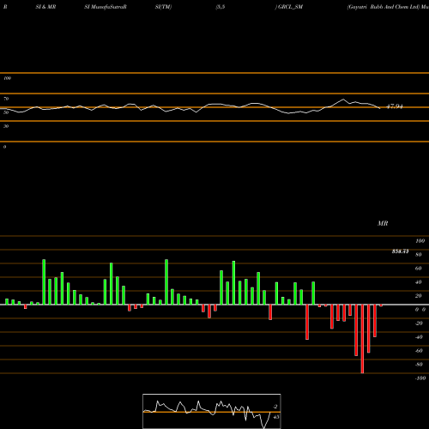Click the "MR" title above the bar chart
The image size is (429, 429).
[x=383, y=223]
